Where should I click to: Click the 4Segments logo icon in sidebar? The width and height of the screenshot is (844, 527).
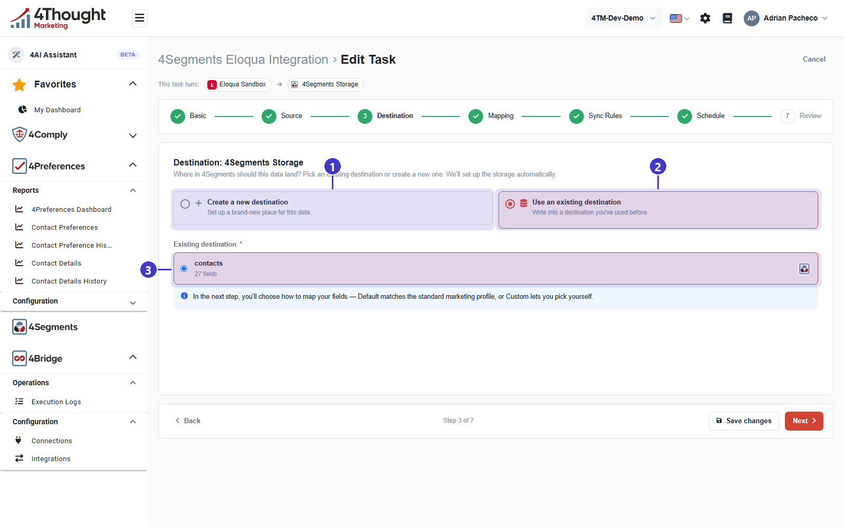20,327
